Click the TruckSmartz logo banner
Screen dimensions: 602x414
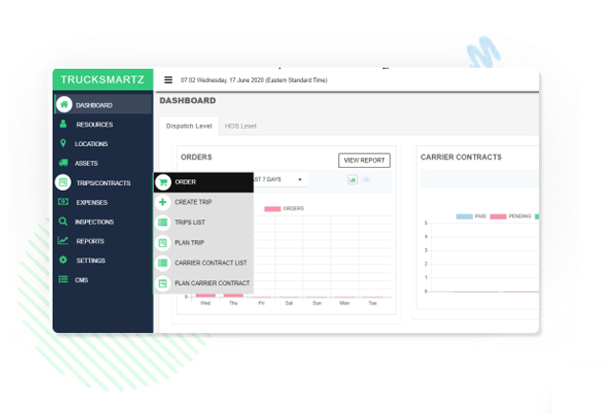[x=102, y=81]
